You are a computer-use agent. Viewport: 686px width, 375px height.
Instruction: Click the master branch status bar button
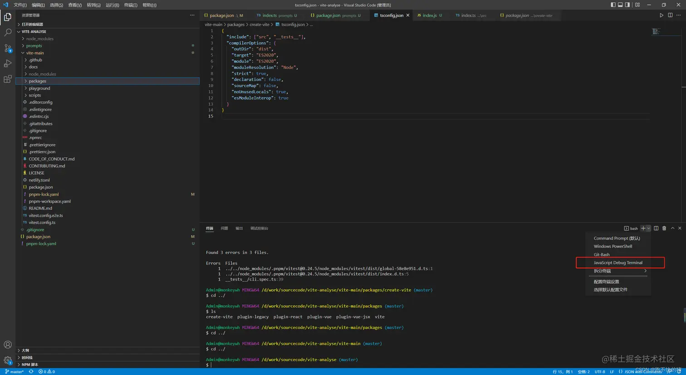[15, 371]
